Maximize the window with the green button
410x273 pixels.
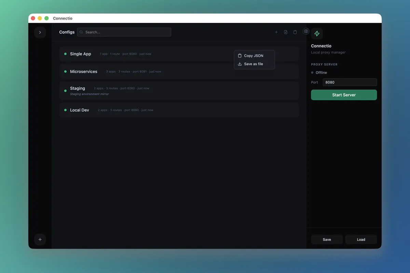(46, 18)
